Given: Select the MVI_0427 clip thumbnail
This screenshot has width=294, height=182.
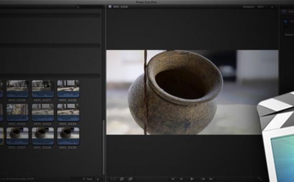Looking at the screenshot, I should tap(43, 89).
